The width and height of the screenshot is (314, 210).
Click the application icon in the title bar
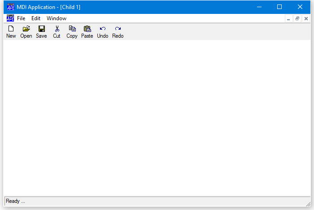[11, 7]
